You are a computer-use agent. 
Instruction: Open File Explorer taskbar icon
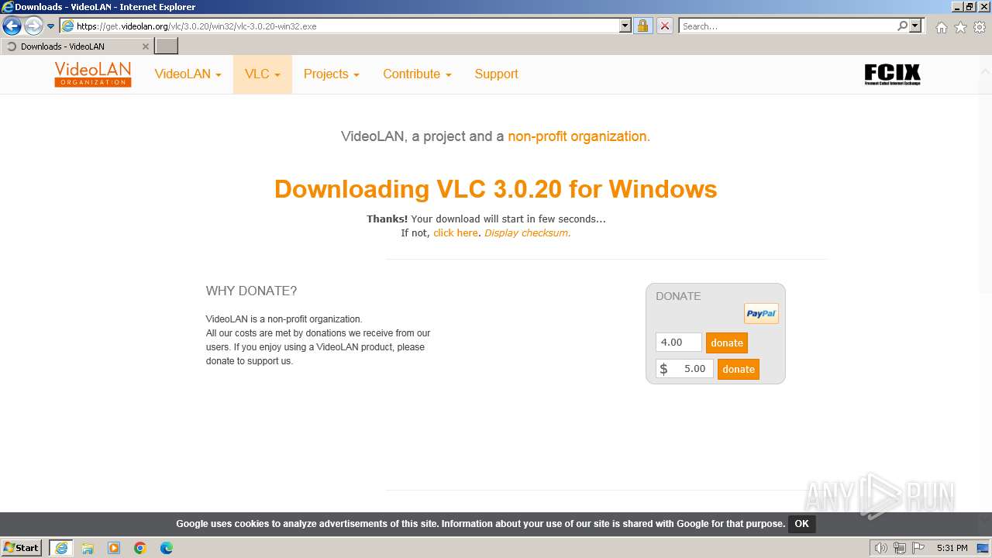click(x=88, y=548)
